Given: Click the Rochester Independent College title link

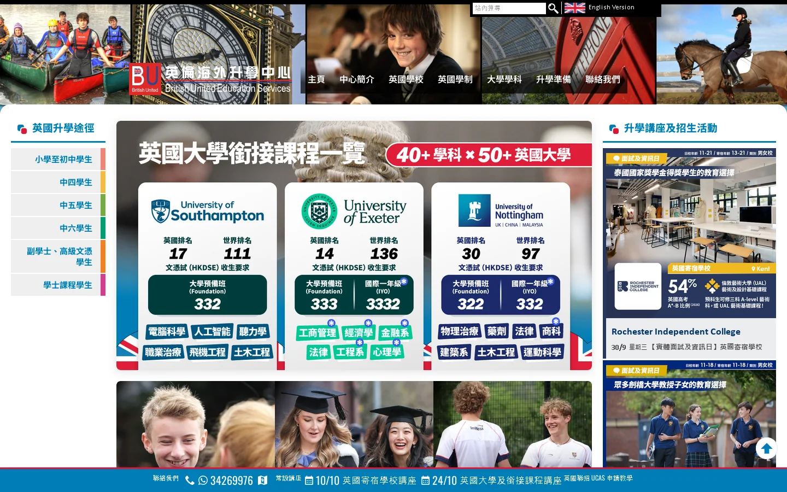Looking at the screenshot, I should coord(676,332).
